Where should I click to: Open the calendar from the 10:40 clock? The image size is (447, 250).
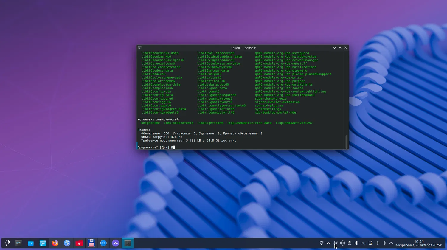tap(419, 243)
